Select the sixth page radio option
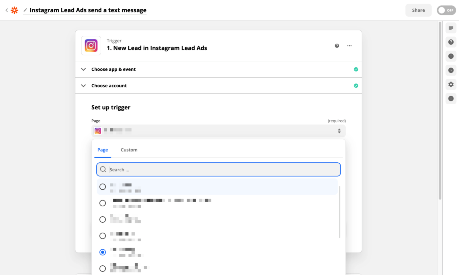459x275 pixels. (103, 269)
